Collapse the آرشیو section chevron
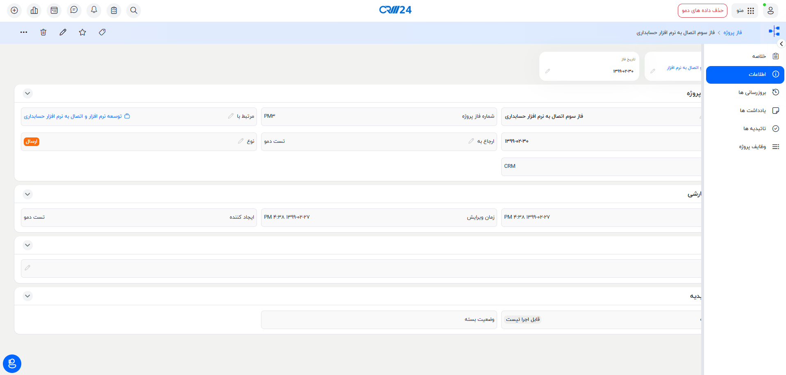Viewport: 786px width, 375px height. (27, 194)
